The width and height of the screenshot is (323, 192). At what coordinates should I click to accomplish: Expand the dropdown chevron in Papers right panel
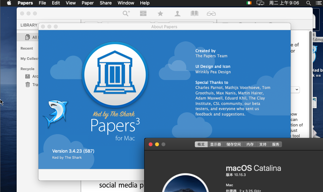point(297,90)
